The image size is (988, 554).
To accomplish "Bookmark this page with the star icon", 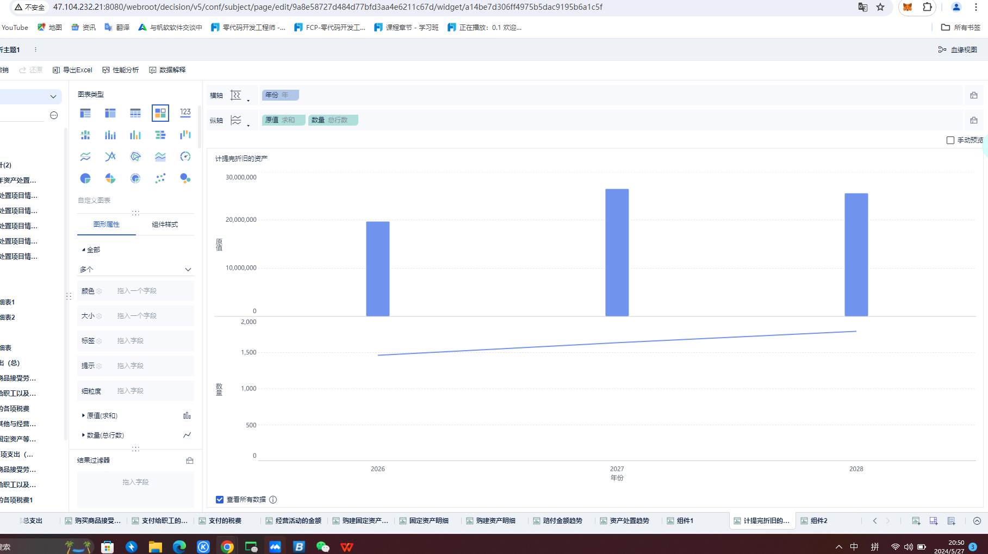I will (880, 7).
